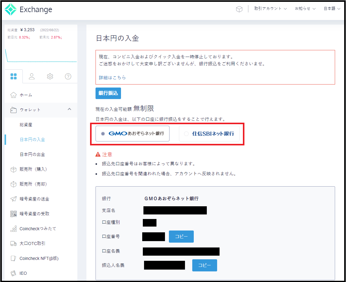Switch to the profile person tab
Screen dimensions: 346x282
[x=32, y=76]
